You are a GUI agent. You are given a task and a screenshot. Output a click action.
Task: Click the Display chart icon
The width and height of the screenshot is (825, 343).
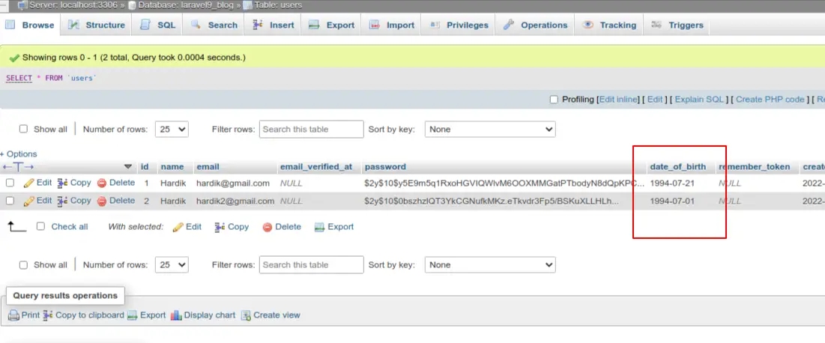click(176, 315)
